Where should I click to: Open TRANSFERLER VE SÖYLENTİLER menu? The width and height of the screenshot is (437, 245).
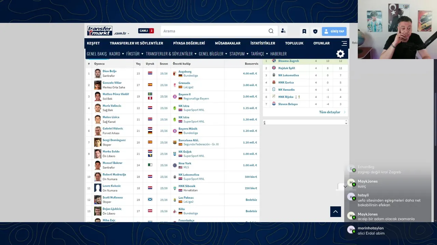pos(137,43)
